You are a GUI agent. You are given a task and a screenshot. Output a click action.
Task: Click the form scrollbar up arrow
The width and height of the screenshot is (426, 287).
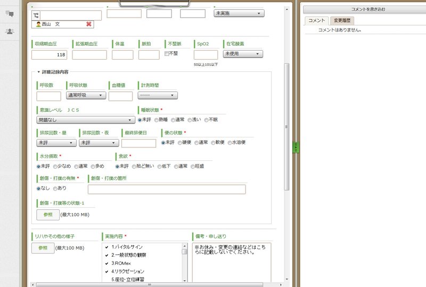click(286, 10)
